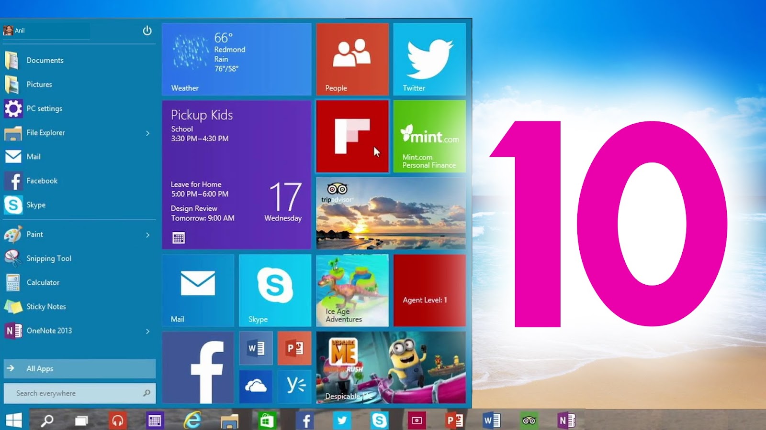The height and width of the screenshot is (430, 766).
Task: Select the Flipboard tile
Action: tap(352, 135)
